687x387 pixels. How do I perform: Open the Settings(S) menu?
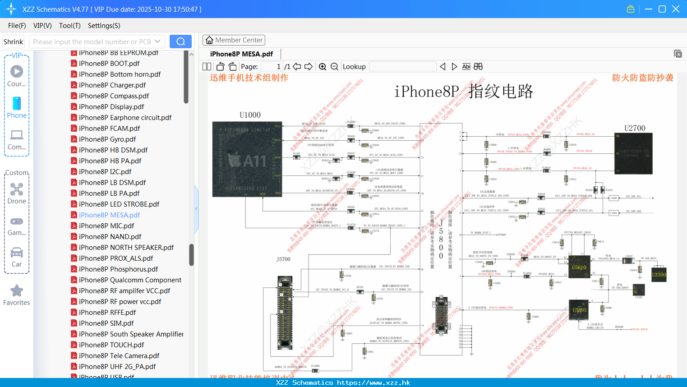104,26
